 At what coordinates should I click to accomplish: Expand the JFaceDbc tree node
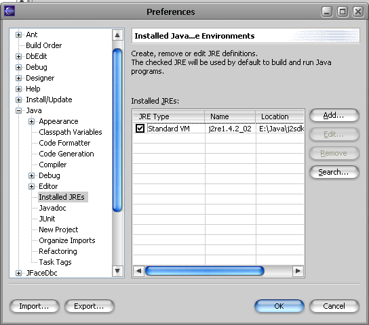point(18,273)
